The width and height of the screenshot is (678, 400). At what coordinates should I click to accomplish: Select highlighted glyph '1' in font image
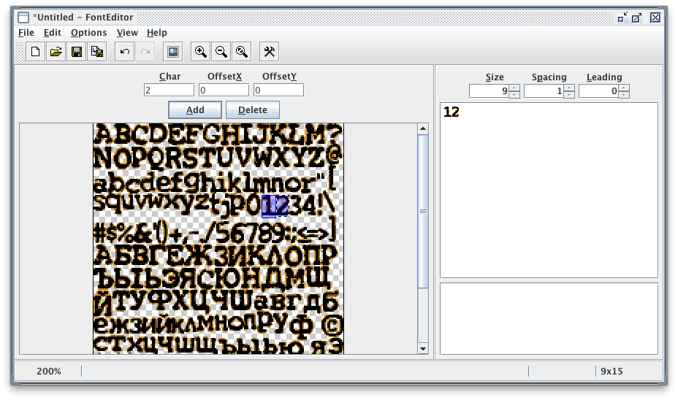coord(269,207)
